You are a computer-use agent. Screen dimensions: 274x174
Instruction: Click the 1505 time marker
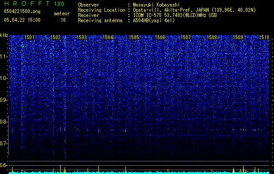coord(134,37)
